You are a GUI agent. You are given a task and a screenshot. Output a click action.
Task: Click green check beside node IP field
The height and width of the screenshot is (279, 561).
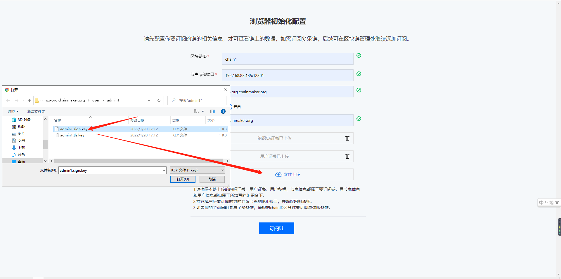coord(359,74)
